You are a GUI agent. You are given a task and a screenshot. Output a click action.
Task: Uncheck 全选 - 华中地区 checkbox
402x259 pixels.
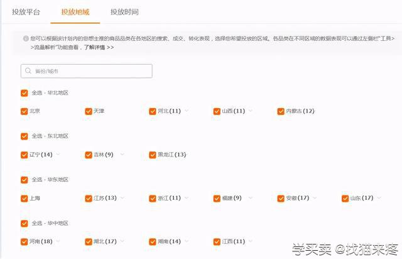[24, 223]
